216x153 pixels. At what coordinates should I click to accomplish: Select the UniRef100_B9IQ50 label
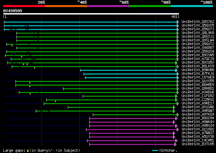pos(198,63)
